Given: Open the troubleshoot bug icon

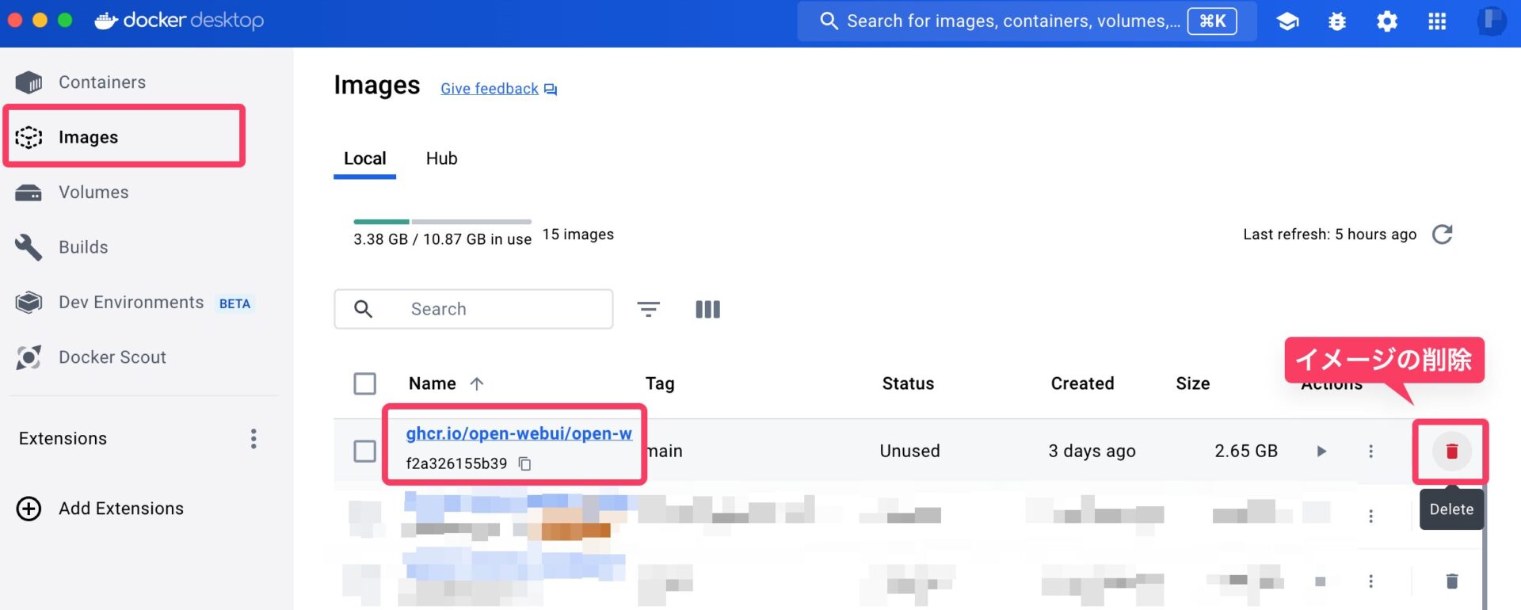Looking at the screenshot, I should click(1337, 21).
